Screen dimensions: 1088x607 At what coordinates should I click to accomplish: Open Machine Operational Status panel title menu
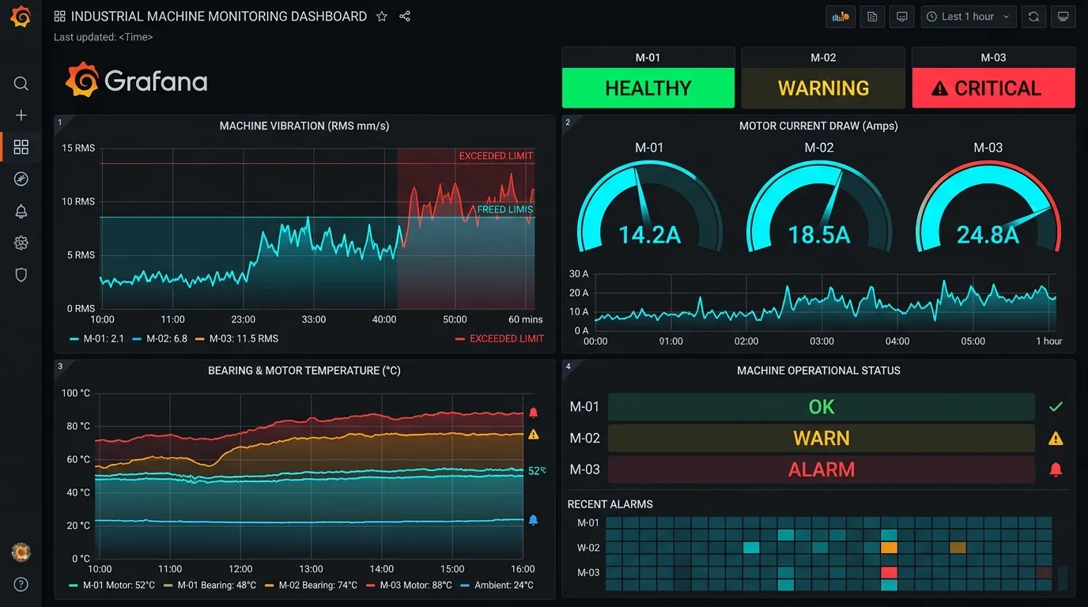coord(818,371)
